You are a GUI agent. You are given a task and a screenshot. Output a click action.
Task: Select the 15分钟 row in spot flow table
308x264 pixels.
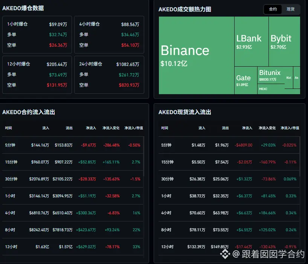coord(229,162)
